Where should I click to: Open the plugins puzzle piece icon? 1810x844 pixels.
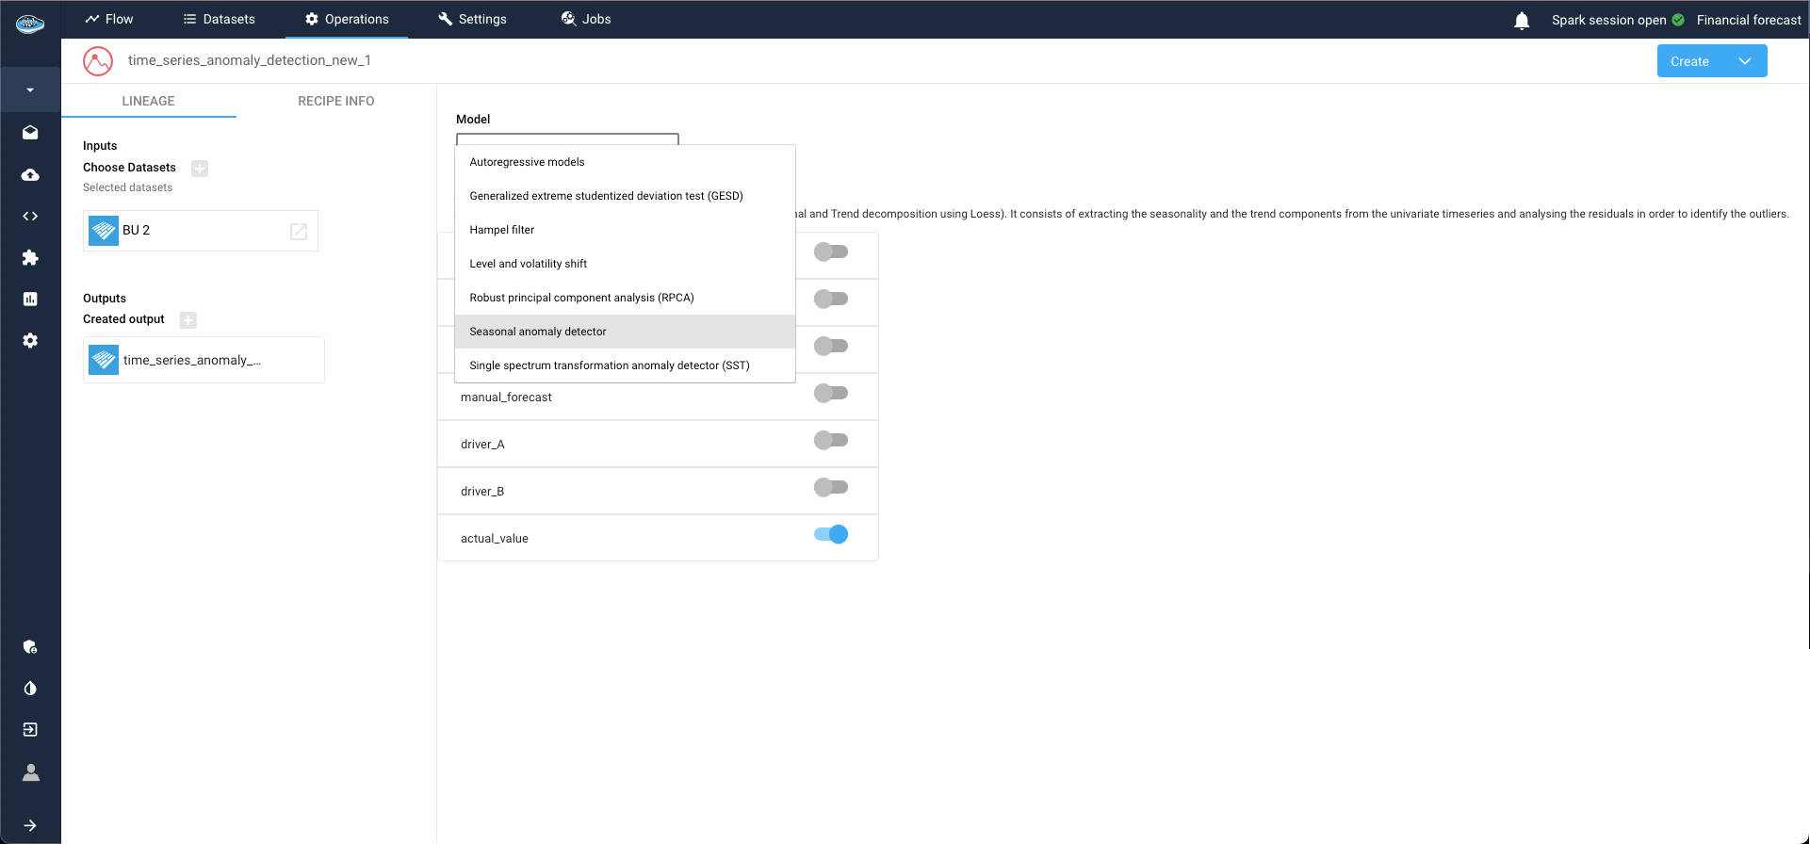30,258
